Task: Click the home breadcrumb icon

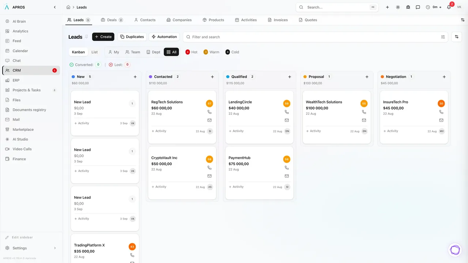Action: coord(68,7)
